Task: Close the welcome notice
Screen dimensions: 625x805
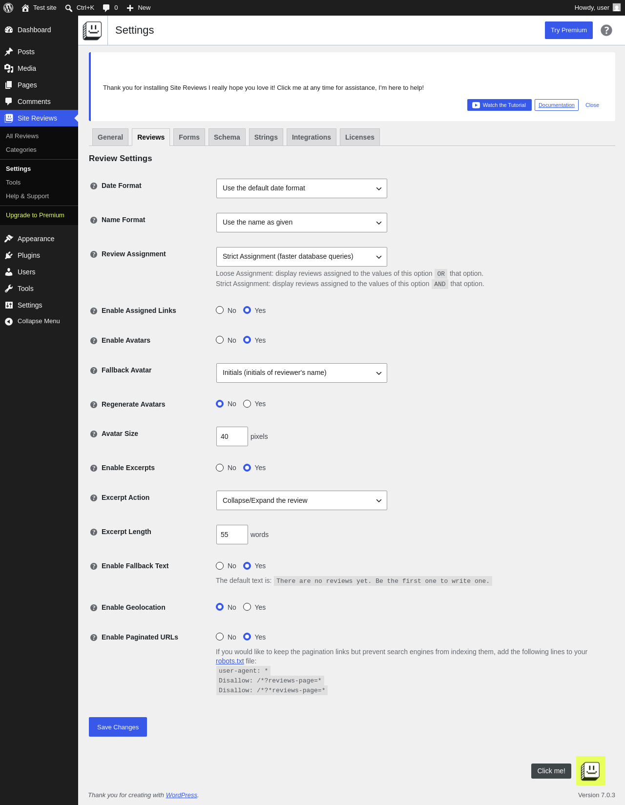Action: coord(592,105)
